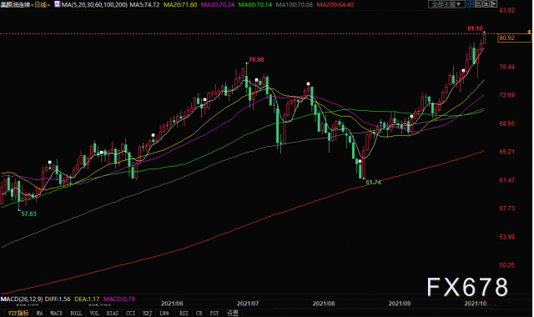
Task: Toggle the VOL indicator
Action: point(94,313)
